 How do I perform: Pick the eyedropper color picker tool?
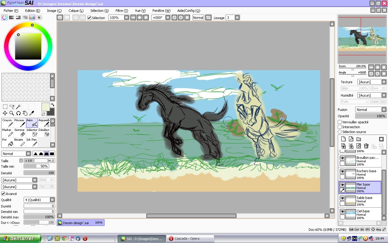pyautogui.click(x=32, y=113)
